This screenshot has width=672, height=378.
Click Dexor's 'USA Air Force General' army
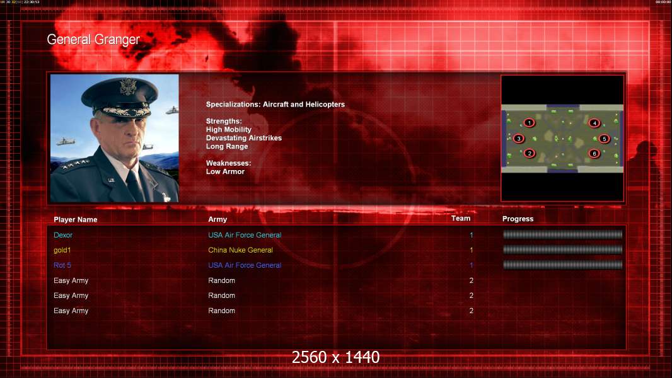[x=245, y=235]
